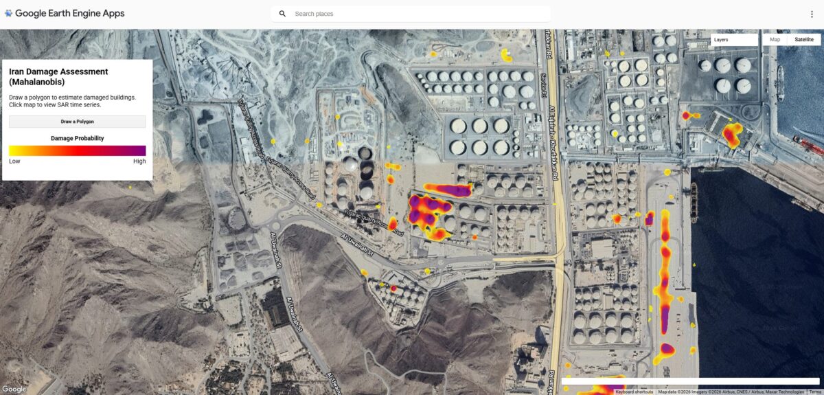
Task: Switch basemap to Satellite view
Action: coord(804,40)
